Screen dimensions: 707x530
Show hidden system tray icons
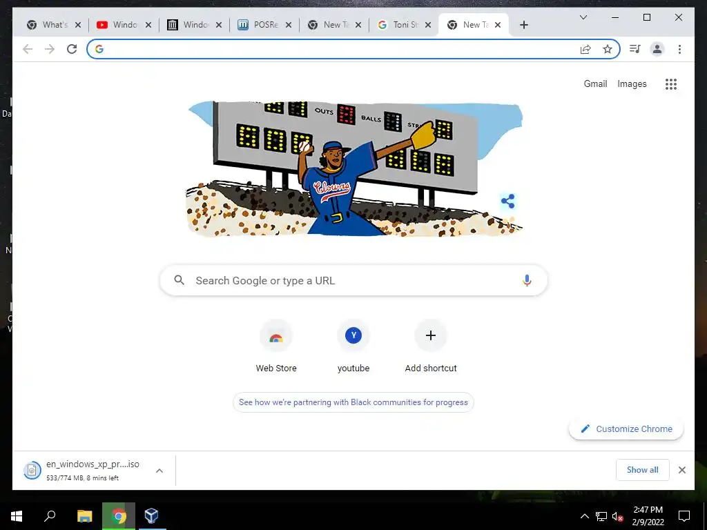point(584,516)
